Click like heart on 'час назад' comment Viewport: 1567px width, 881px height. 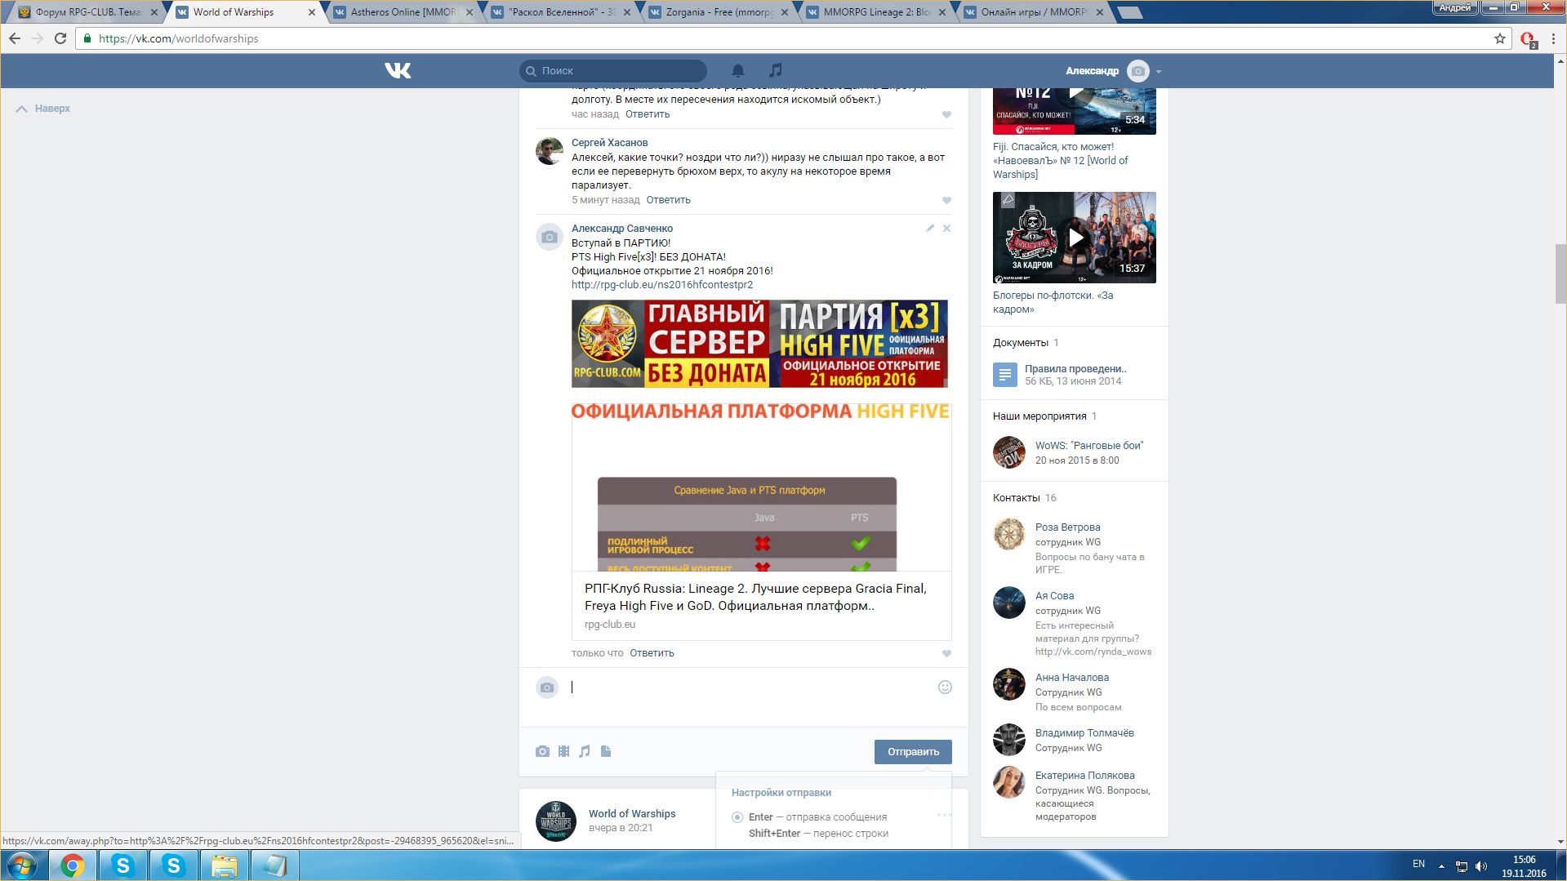pos(946,114)
